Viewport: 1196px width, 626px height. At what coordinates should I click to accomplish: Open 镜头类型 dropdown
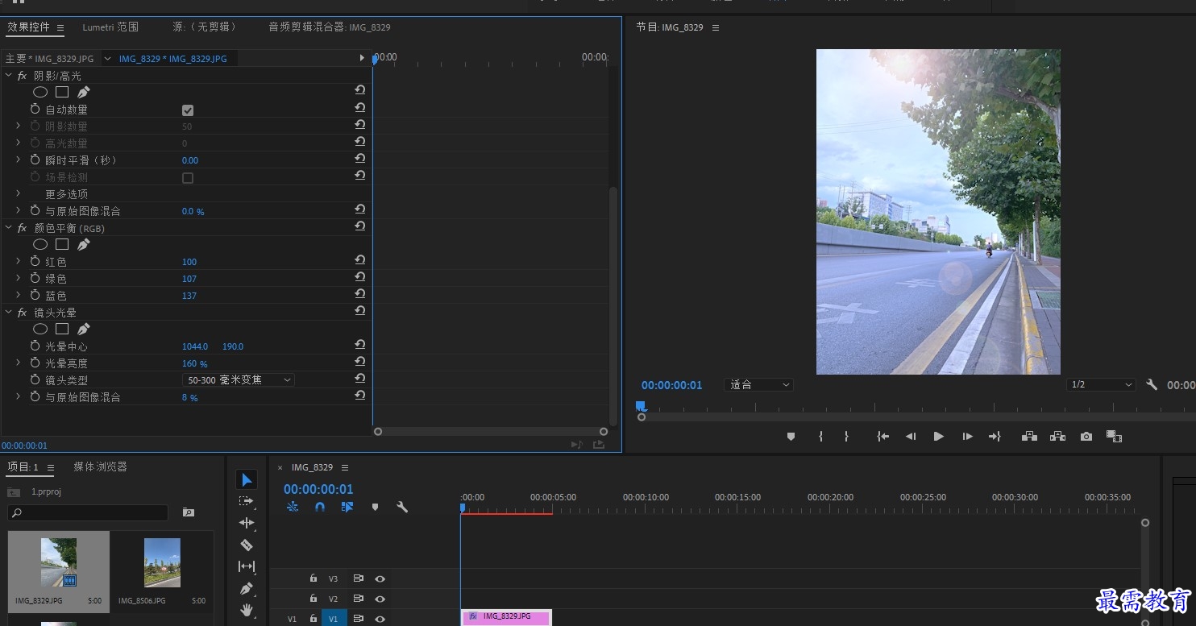pyautogui.click(x=239, y=379)
